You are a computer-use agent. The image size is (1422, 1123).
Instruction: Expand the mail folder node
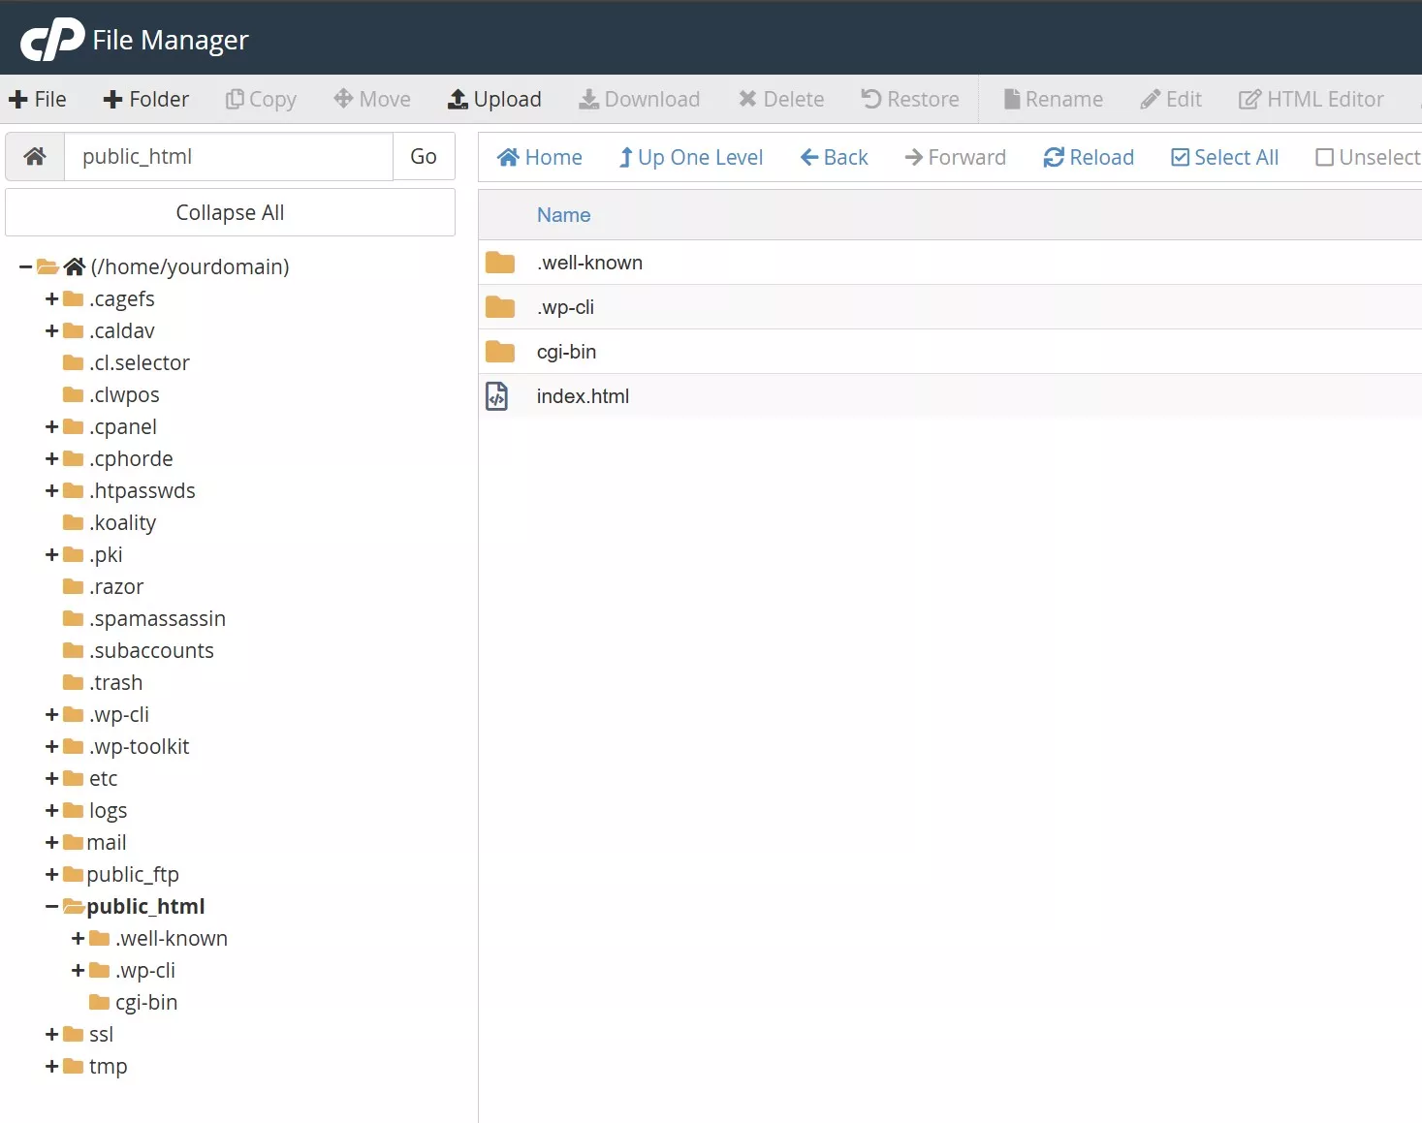pyautogui.click(x=52, y=843)
